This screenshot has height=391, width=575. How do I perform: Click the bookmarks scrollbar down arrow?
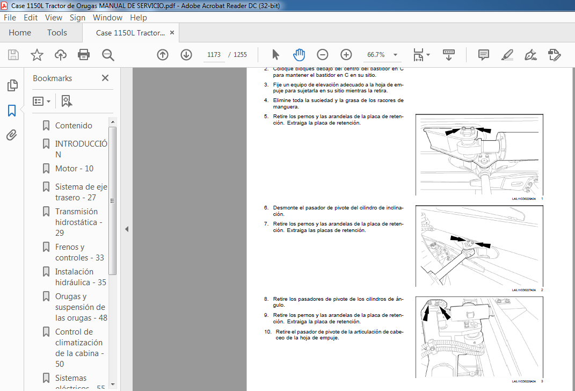pyautogui.click(x=113, y=385)
